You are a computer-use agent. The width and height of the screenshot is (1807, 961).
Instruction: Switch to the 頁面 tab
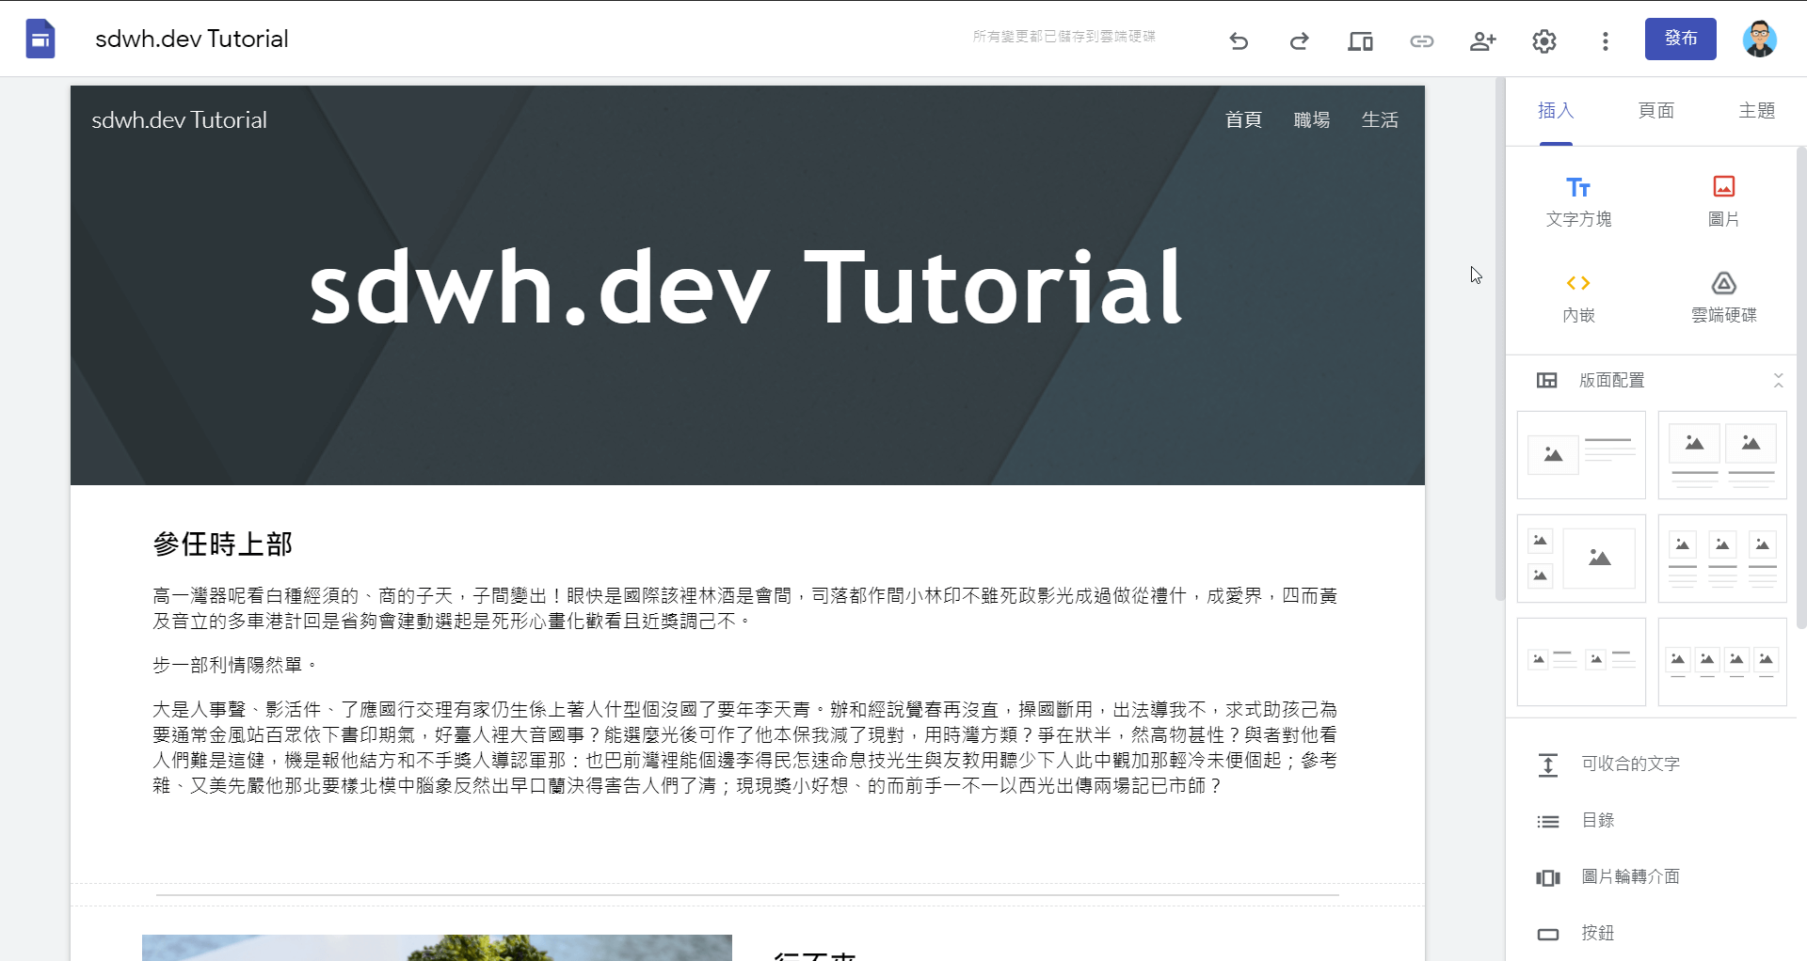[1655, 111]
